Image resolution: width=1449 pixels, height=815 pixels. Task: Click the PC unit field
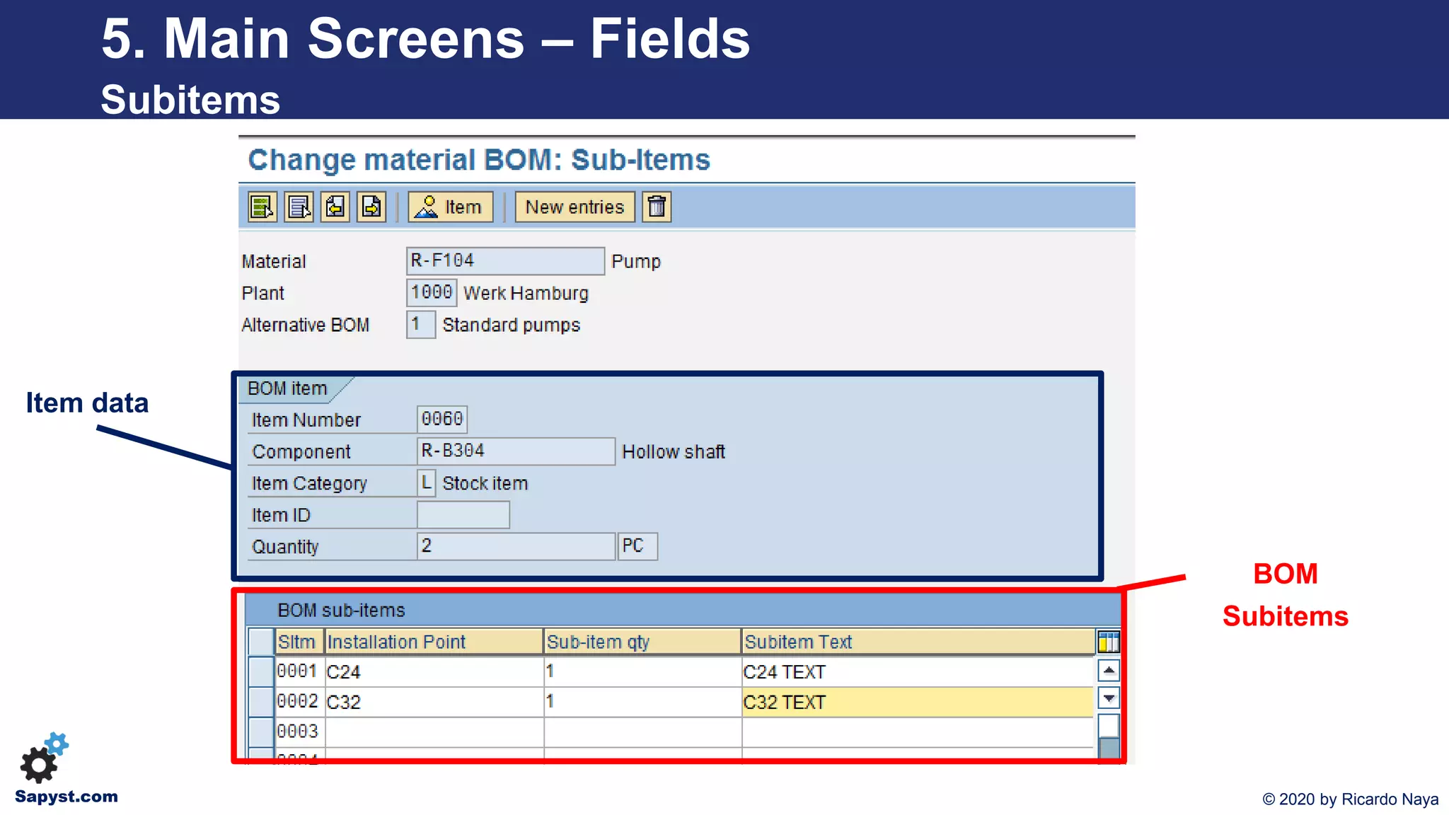[x=637, y=547]
